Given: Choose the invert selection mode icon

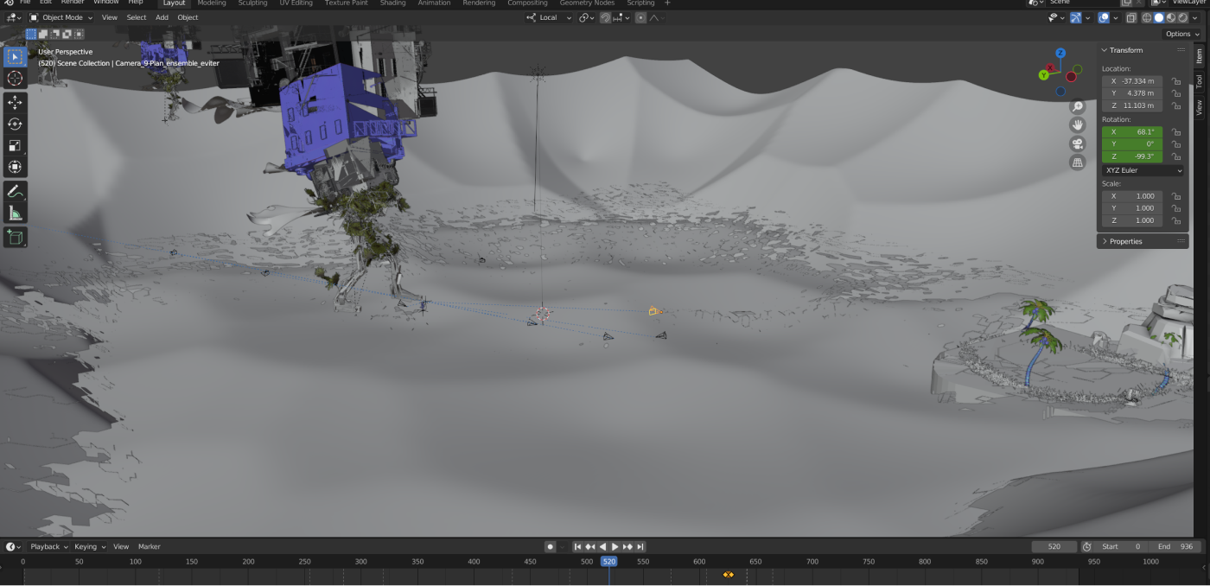Looking at the screenshot, I should [67, 34].
